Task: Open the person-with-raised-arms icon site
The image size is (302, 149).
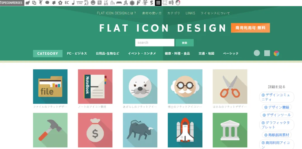Action: tap(41, 3)
